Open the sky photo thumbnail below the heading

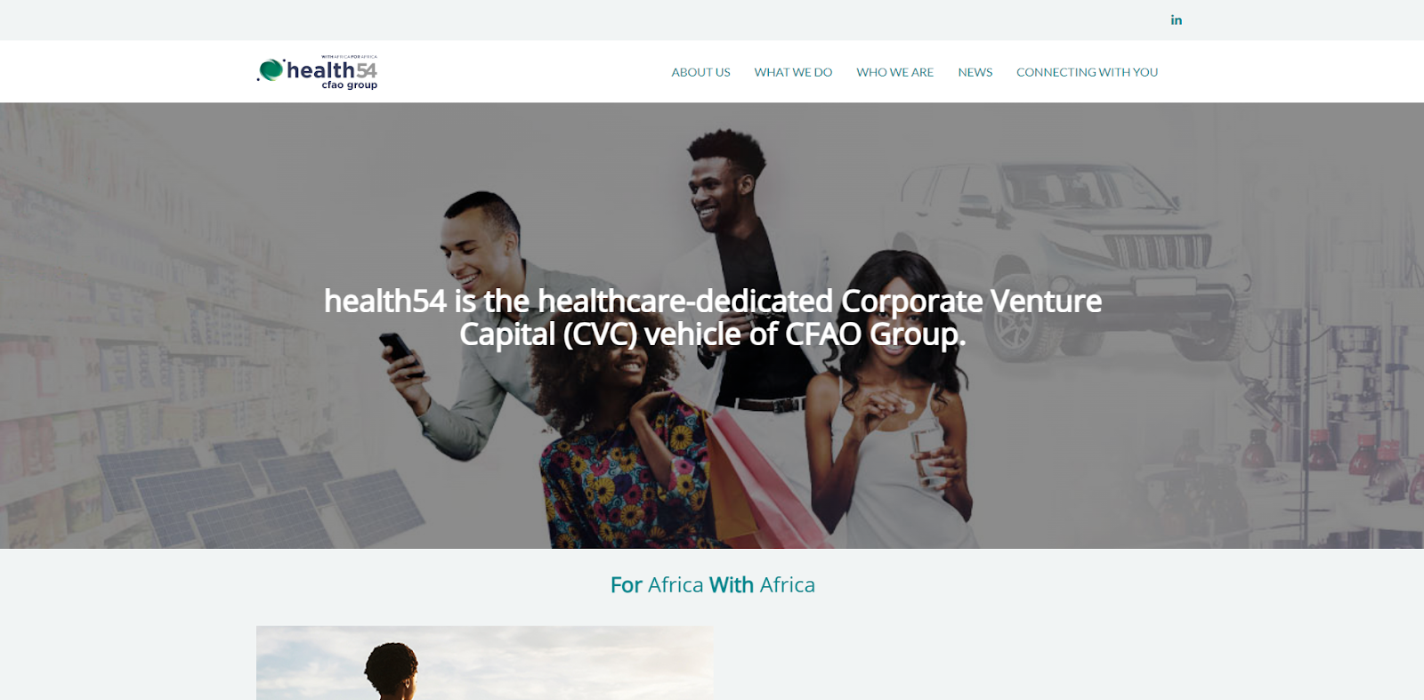pyautogui.click(x=485, y=663)
